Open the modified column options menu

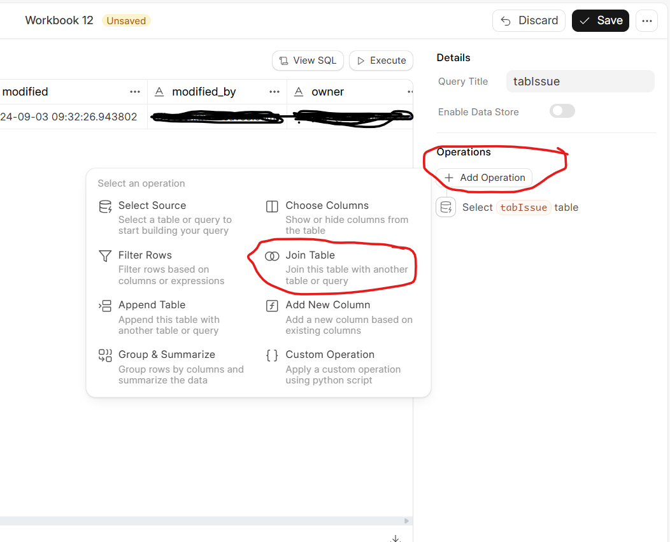[x=135, y=92]
